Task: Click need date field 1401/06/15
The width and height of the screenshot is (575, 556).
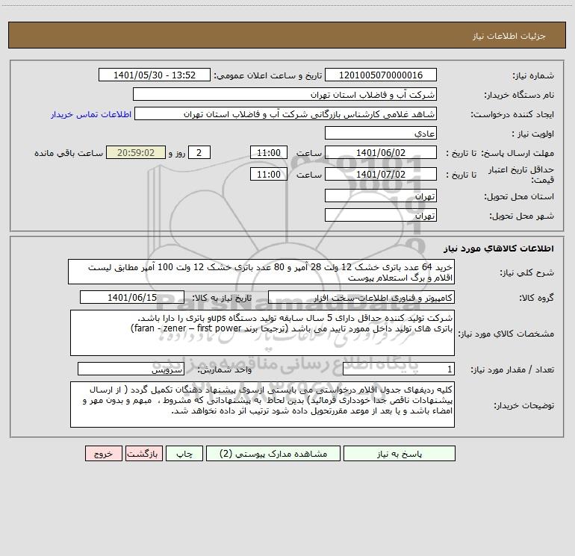Action: click(x=132, y=297)
